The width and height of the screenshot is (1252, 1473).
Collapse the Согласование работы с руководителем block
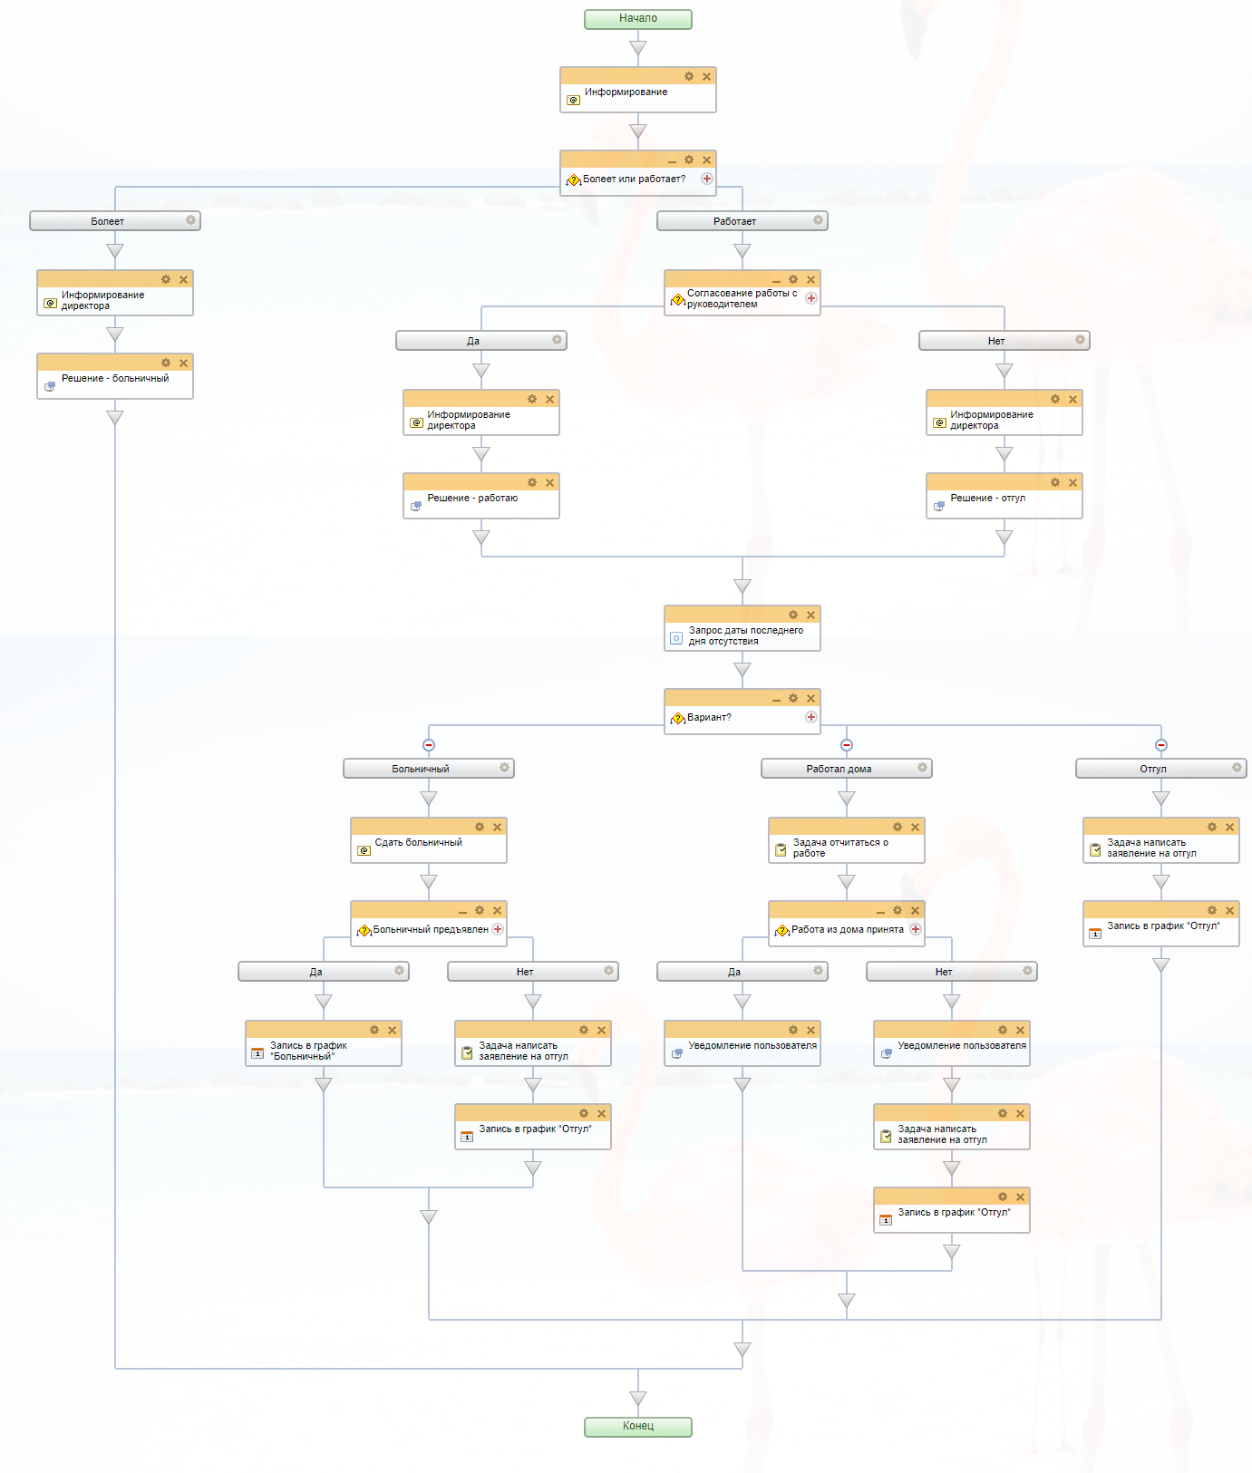(x=776, y=281)
